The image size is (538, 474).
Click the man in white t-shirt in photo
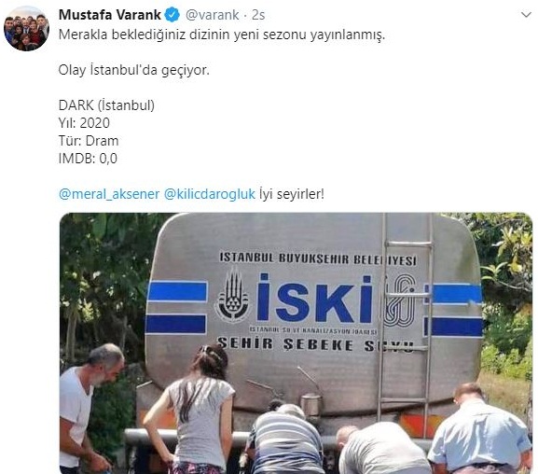tap(88, 409)
